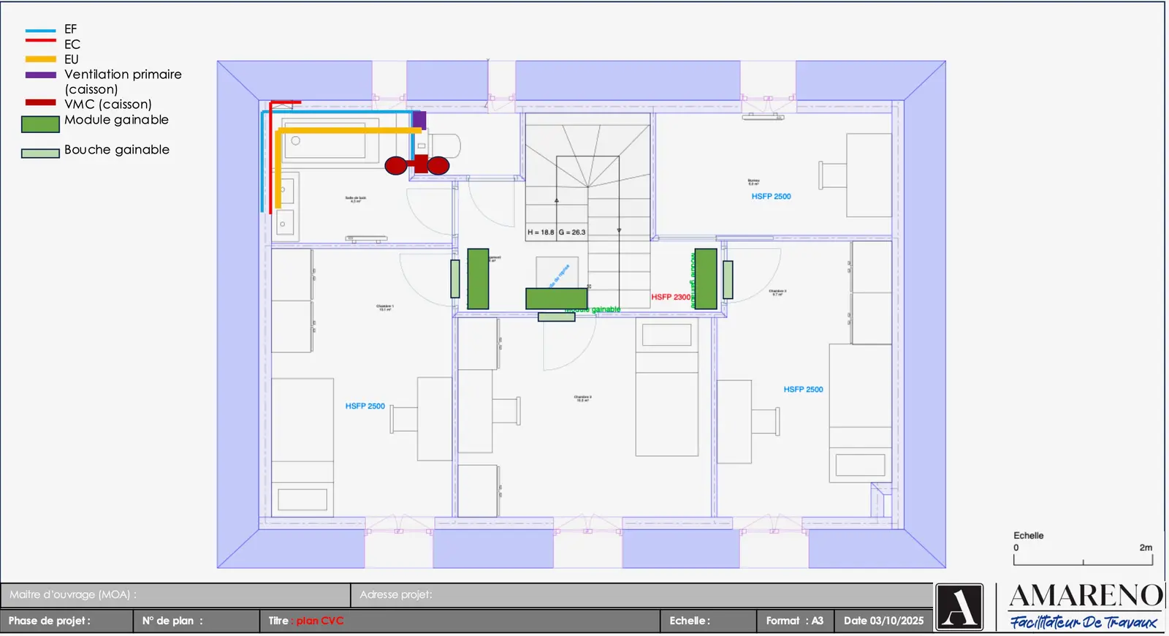
Task: Click the Bouche gainable light green legend swatch
Action: pos(40,154)
